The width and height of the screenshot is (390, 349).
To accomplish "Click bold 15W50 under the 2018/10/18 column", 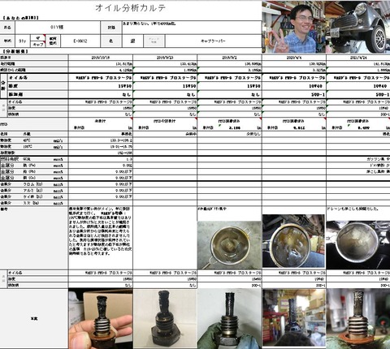I will (124, 86).
